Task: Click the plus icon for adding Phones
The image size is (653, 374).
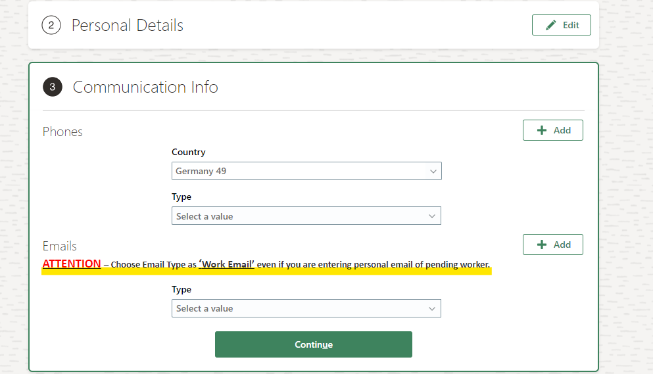Action: (x=541, y=130)
